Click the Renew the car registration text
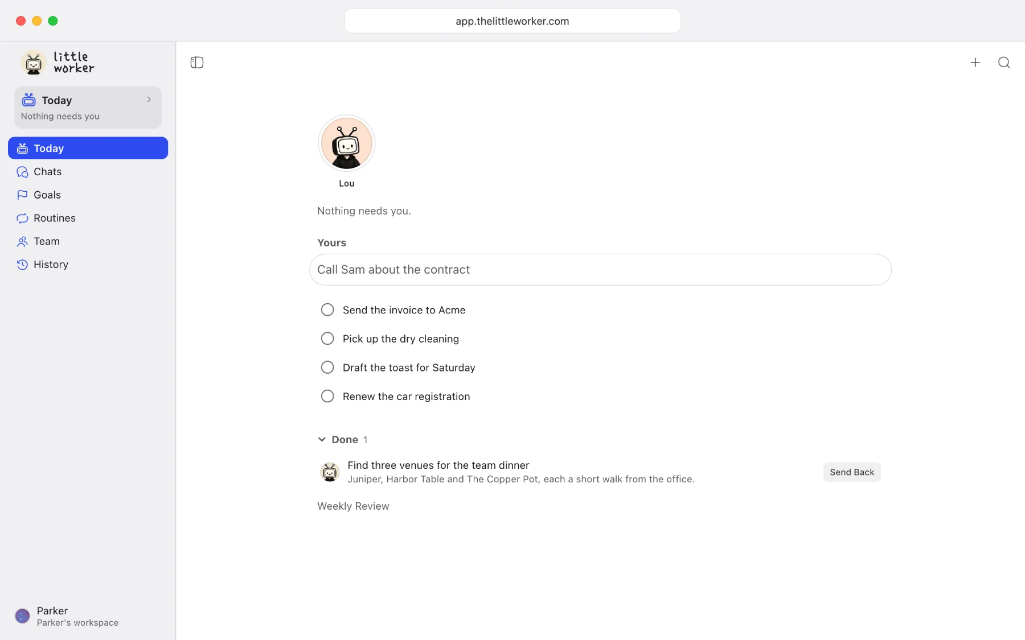The height and width of the screenshot is (640, 1025). (x=407, y=397)
